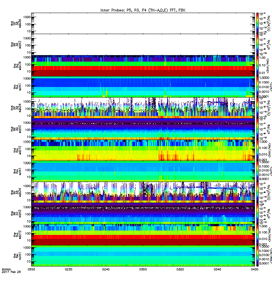
Task: Select the empty tha fff 32 scm3 panel
Action: pos(143,44)
